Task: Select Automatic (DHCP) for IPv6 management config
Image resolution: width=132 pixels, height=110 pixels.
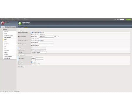Action: coord(32,40)
